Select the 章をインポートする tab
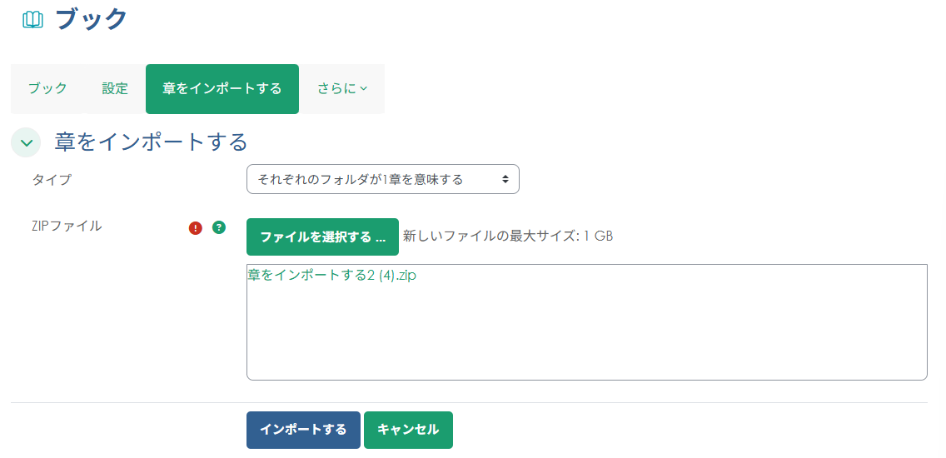Image resolution: width=946 pixels, height=458 pixels. 222,89
